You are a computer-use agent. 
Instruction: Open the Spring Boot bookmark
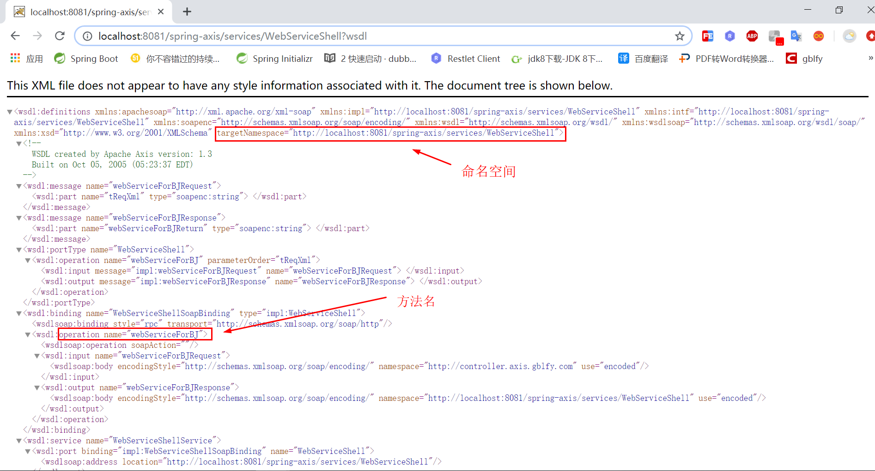tap(86, 59)
